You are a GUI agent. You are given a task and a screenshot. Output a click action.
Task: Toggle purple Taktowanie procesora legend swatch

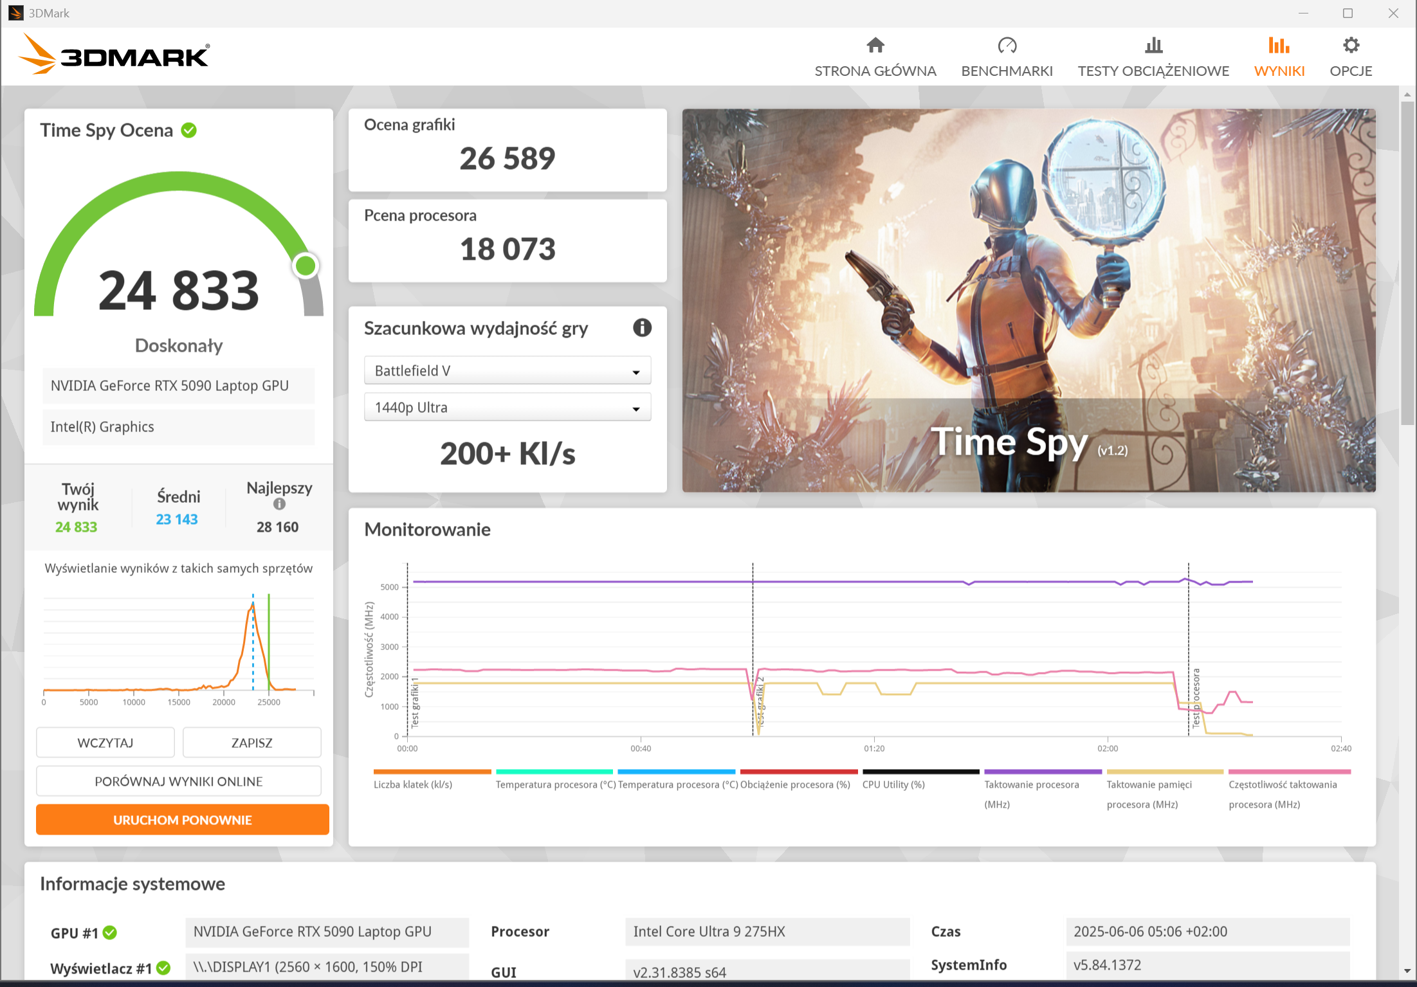(1043, 772)
